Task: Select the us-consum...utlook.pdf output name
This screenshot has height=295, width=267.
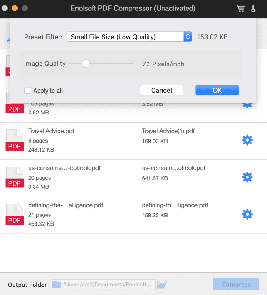Action: click(173, 168)
